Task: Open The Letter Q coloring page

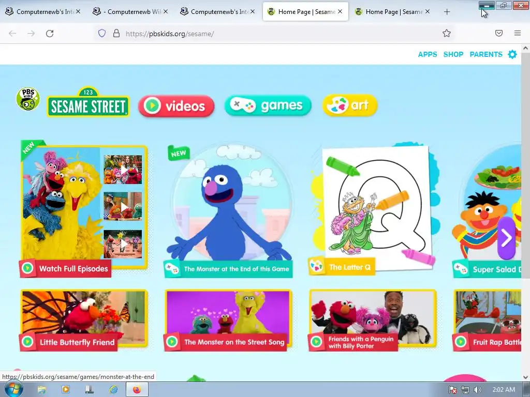Action: tap(373, 209)
